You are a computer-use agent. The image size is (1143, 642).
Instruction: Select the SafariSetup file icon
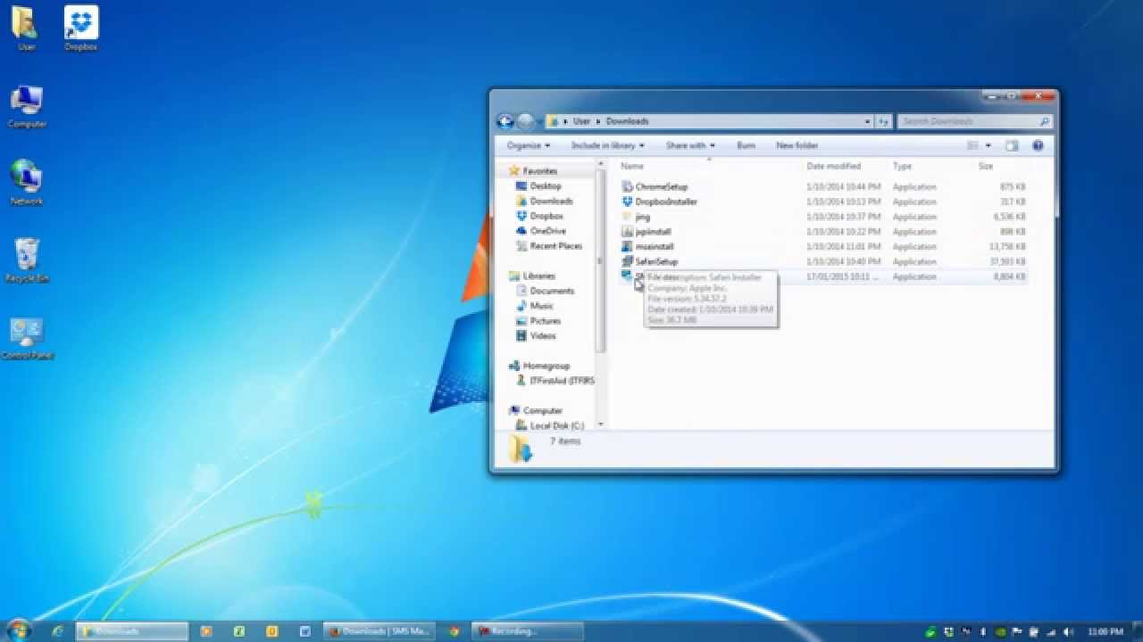[x=627, y=261]
